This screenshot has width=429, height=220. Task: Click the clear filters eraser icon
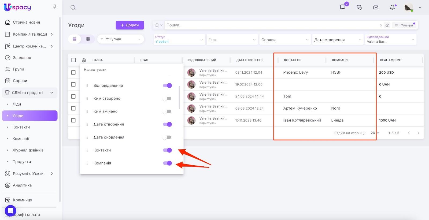coord(387,25)
